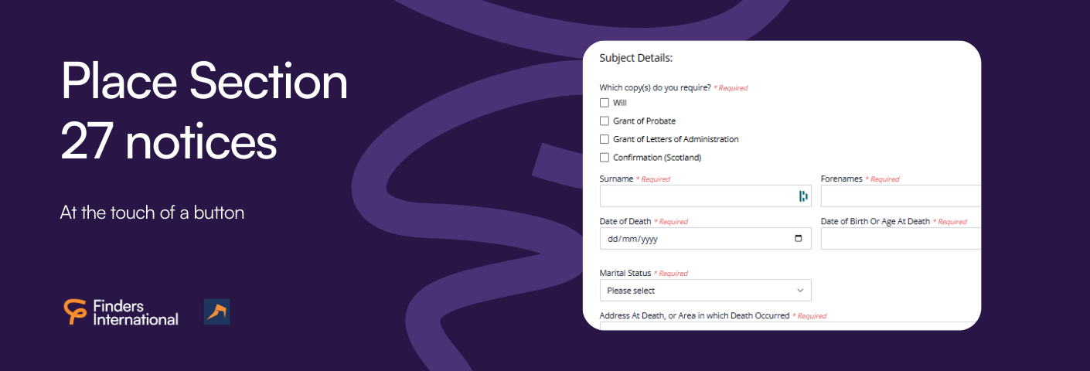
Task: Click the navy square logo with orange arrow
Action: point(216,311)
